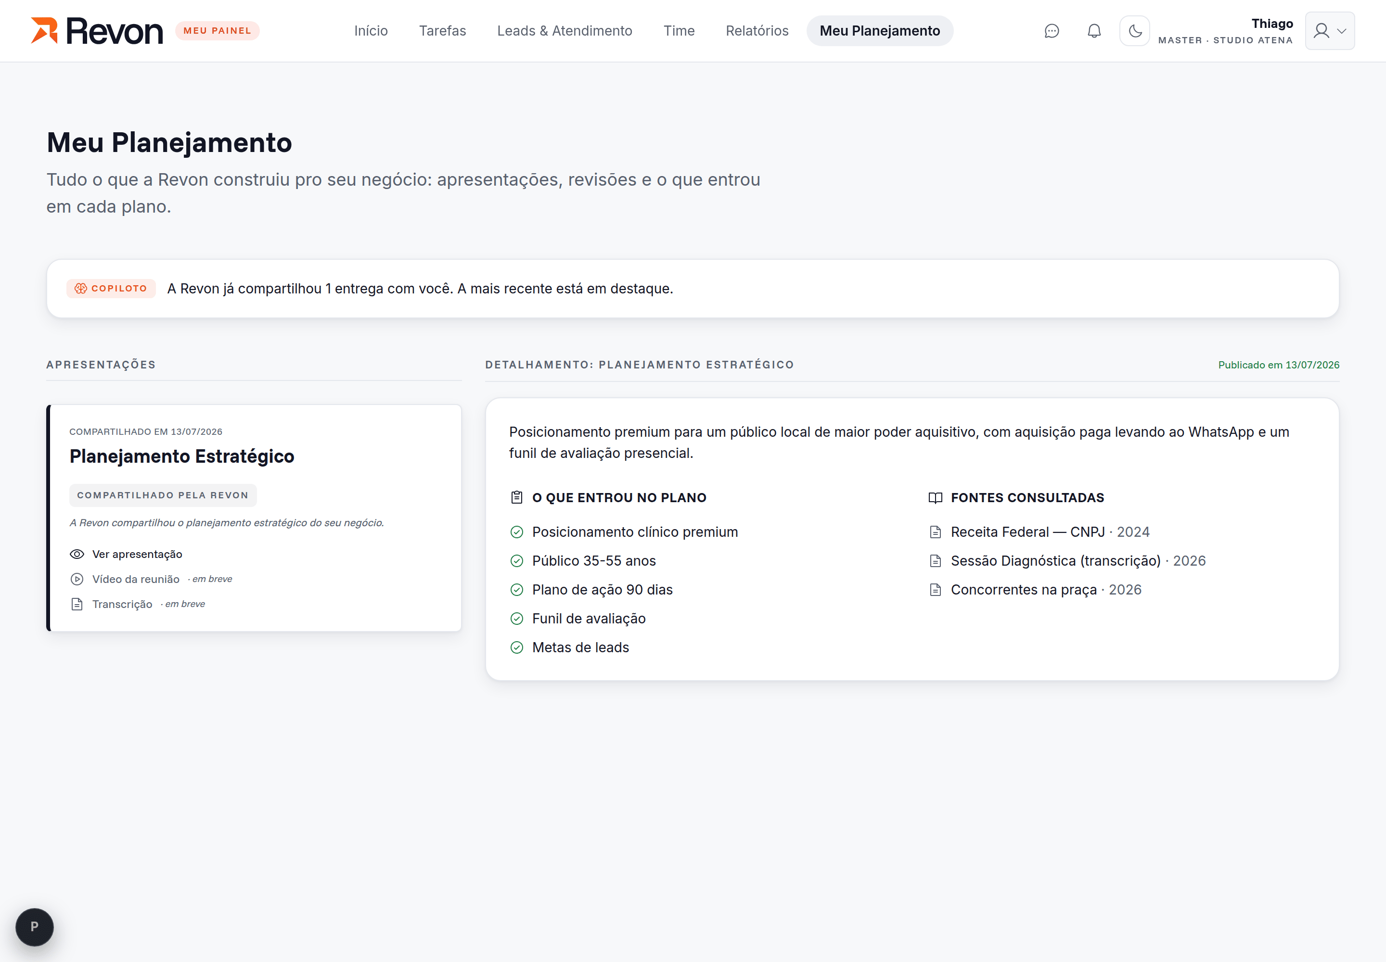Go to Leads & Atendimento

565,31
